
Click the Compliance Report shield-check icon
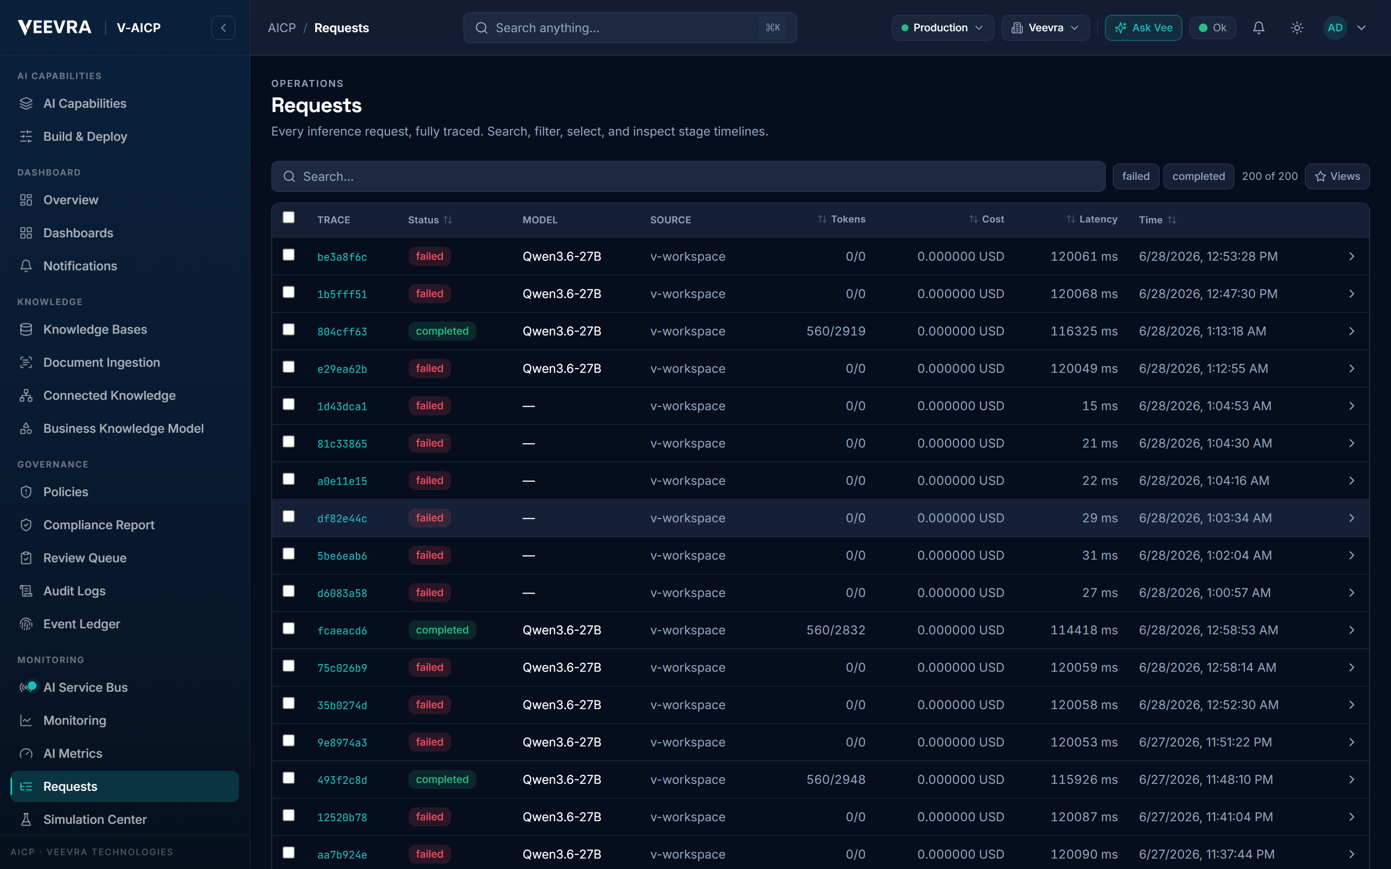[26, 525]
